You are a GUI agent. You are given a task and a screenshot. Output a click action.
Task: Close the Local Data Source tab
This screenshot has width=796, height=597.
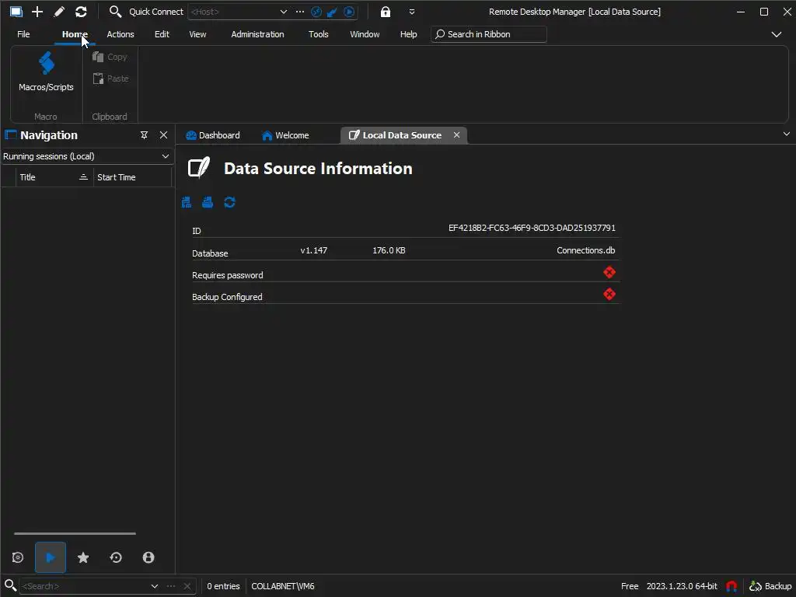[x=456, y=135]
